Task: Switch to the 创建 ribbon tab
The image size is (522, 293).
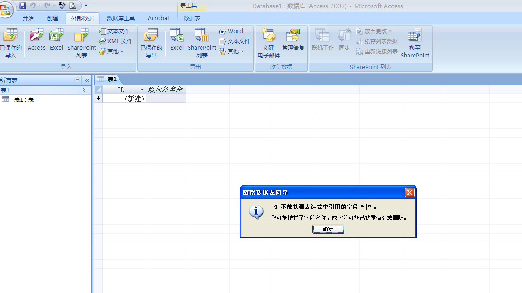Action: click(53, 18)
